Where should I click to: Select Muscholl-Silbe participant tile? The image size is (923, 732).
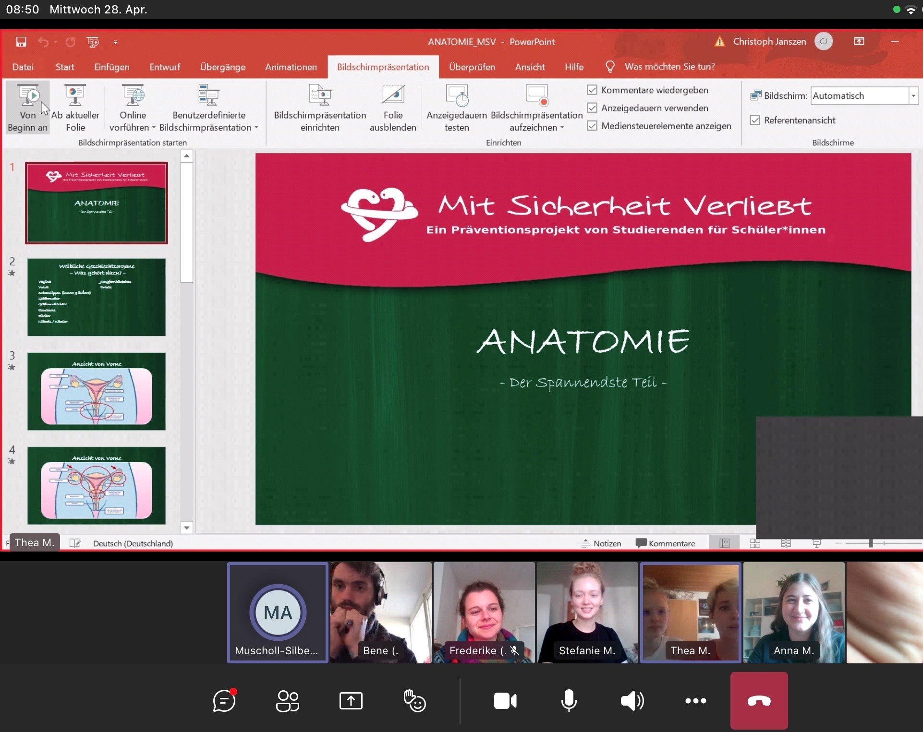(x=278, y=612)
